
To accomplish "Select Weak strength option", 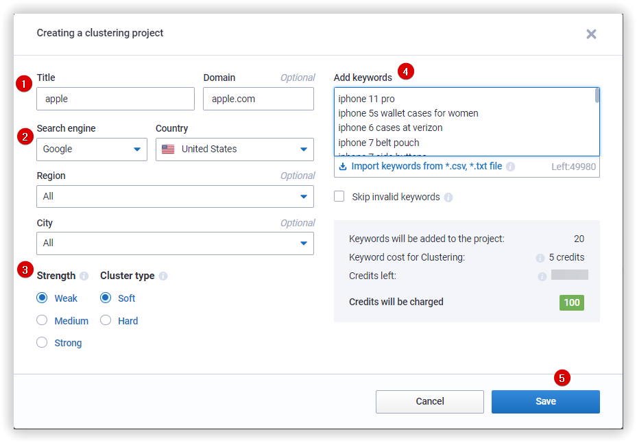I will tap(42, 298).
